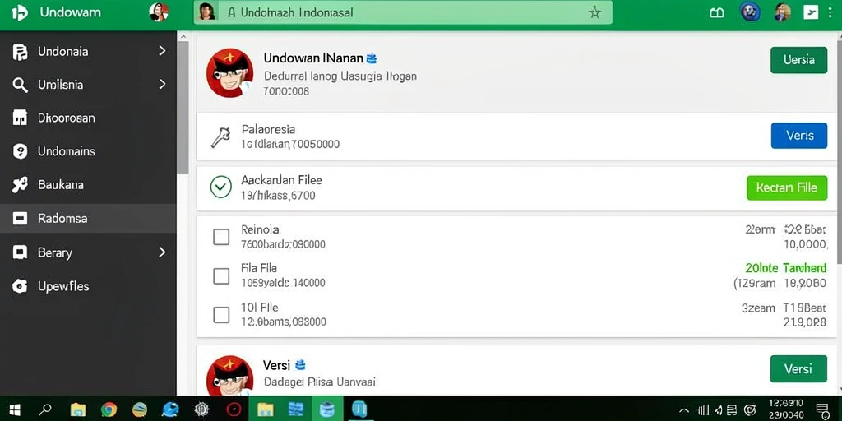Tick the 10l Flle checkbox
This screenshot has width=842, height=421.
coord(221,315)
